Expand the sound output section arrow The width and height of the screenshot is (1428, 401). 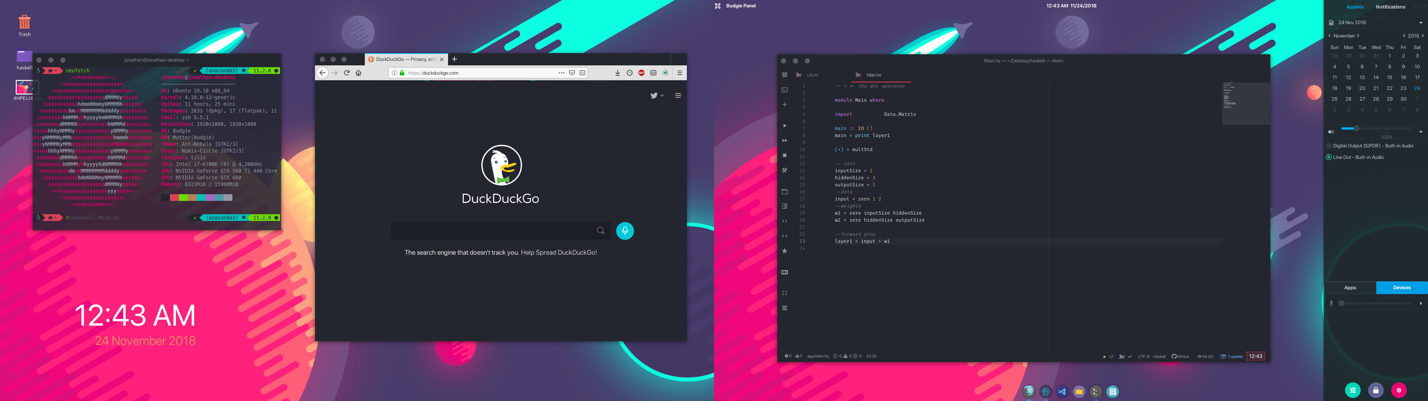pos(1420,132)
